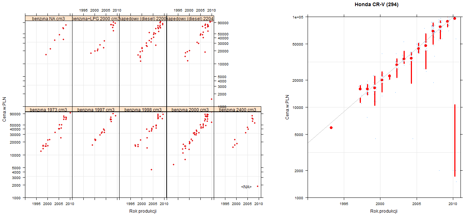The image size is (471, 217).
Task: Select the "benzyna 1997 cm3" panel strip label
Action: click(x=96, y=109)
